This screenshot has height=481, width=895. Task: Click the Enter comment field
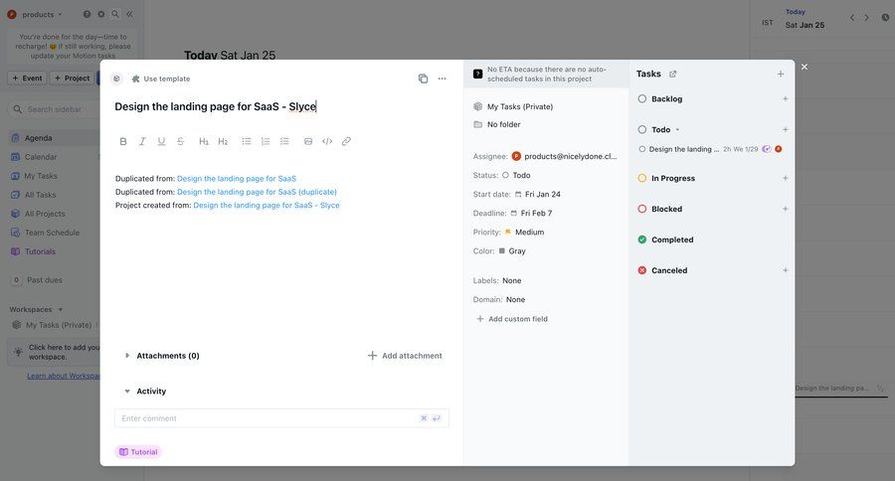pyautogui.click(x=281, y=418)
